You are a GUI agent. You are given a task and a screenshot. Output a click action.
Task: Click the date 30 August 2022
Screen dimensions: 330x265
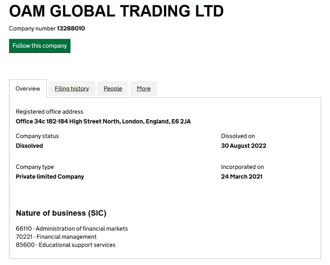pyautogui.click(x=243, y=146)
